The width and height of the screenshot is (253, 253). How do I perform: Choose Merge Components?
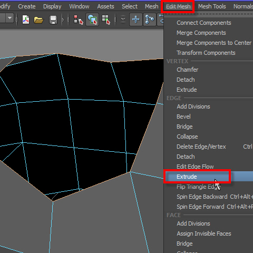coord(201,33)
